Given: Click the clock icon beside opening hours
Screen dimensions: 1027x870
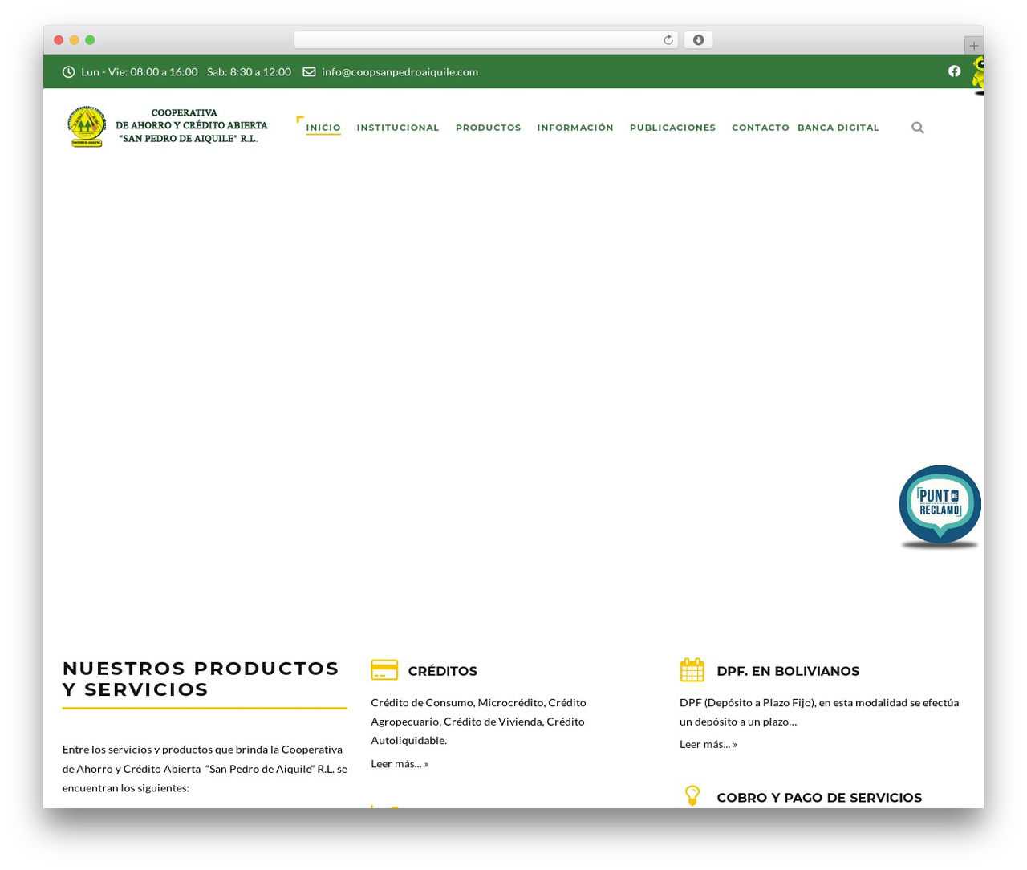Looking at the screenshot, I should click(x=68, y=72).
